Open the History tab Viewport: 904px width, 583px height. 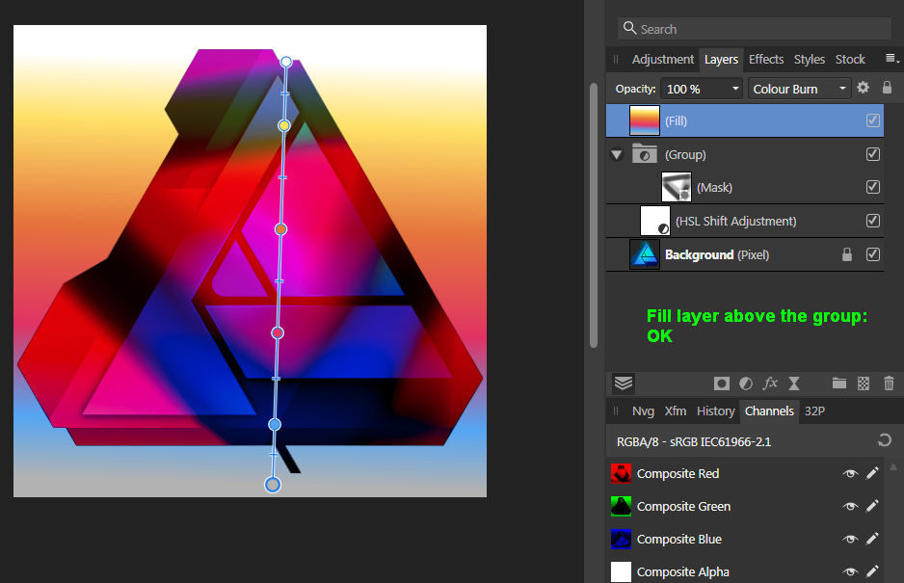tap(715, 411)
